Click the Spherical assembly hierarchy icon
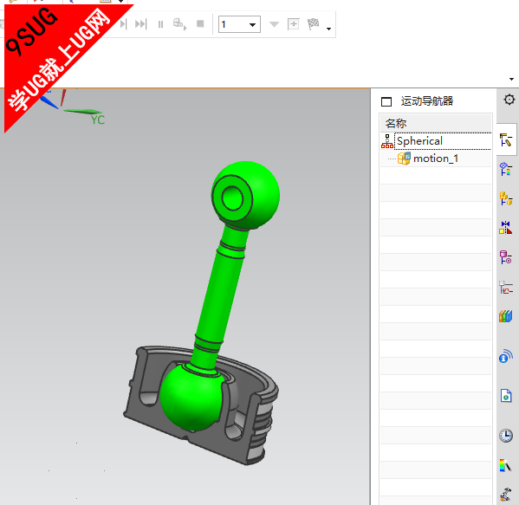The width and height of the screenshot is (519, 505). point(387,141)
